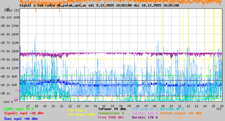Select the ETH Plug legend label
Screen dimensions: 225x121
77,110
